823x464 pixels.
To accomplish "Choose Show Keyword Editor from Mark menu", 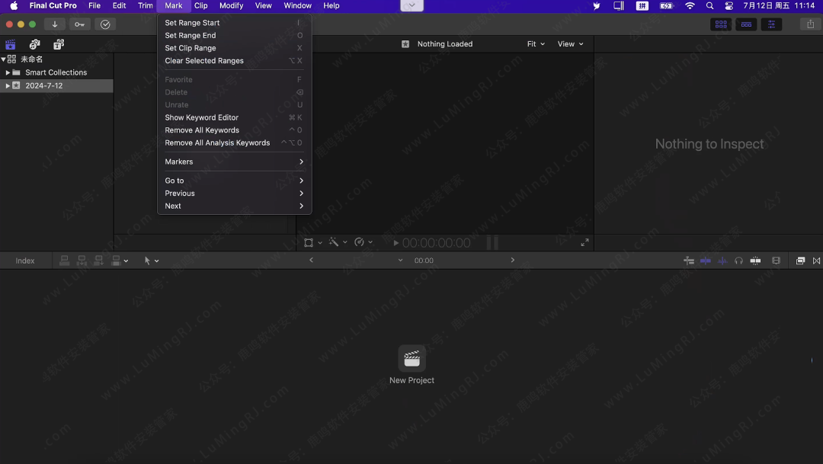I will click(x=202, y=117).
